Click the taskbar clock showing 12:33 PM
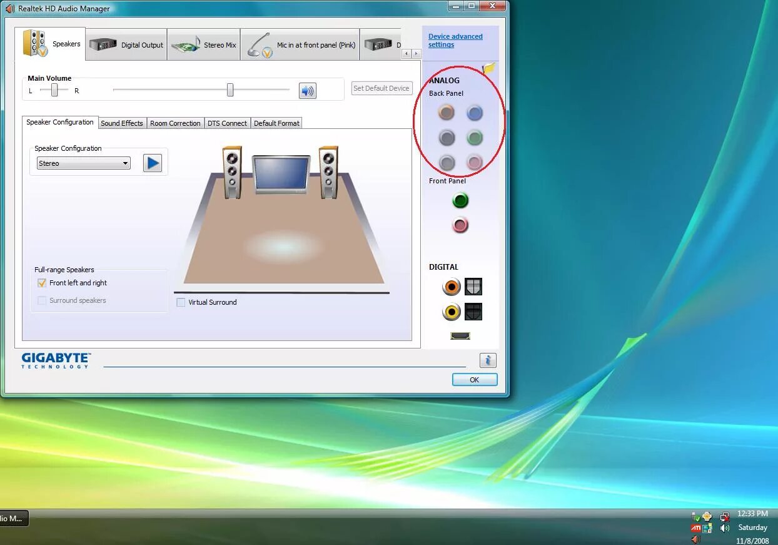 [752, 514]
